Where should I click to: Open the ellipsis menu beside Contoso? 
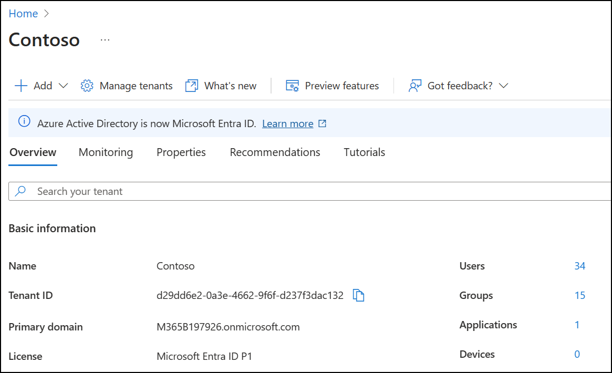tap(105, 40)
